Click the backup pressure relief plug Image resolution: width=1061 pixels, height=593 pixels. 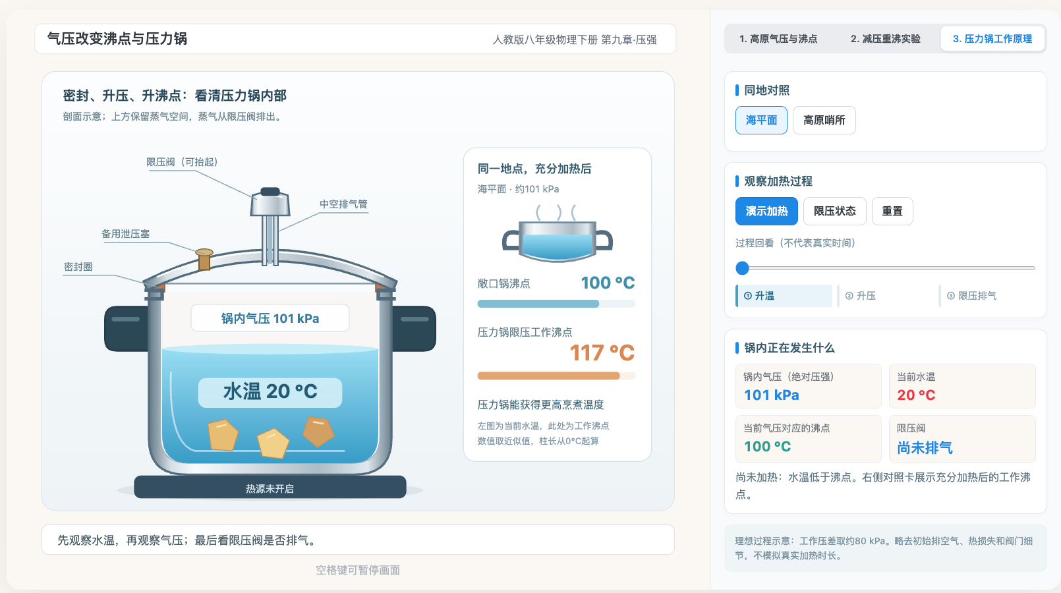tap(204, 260)
